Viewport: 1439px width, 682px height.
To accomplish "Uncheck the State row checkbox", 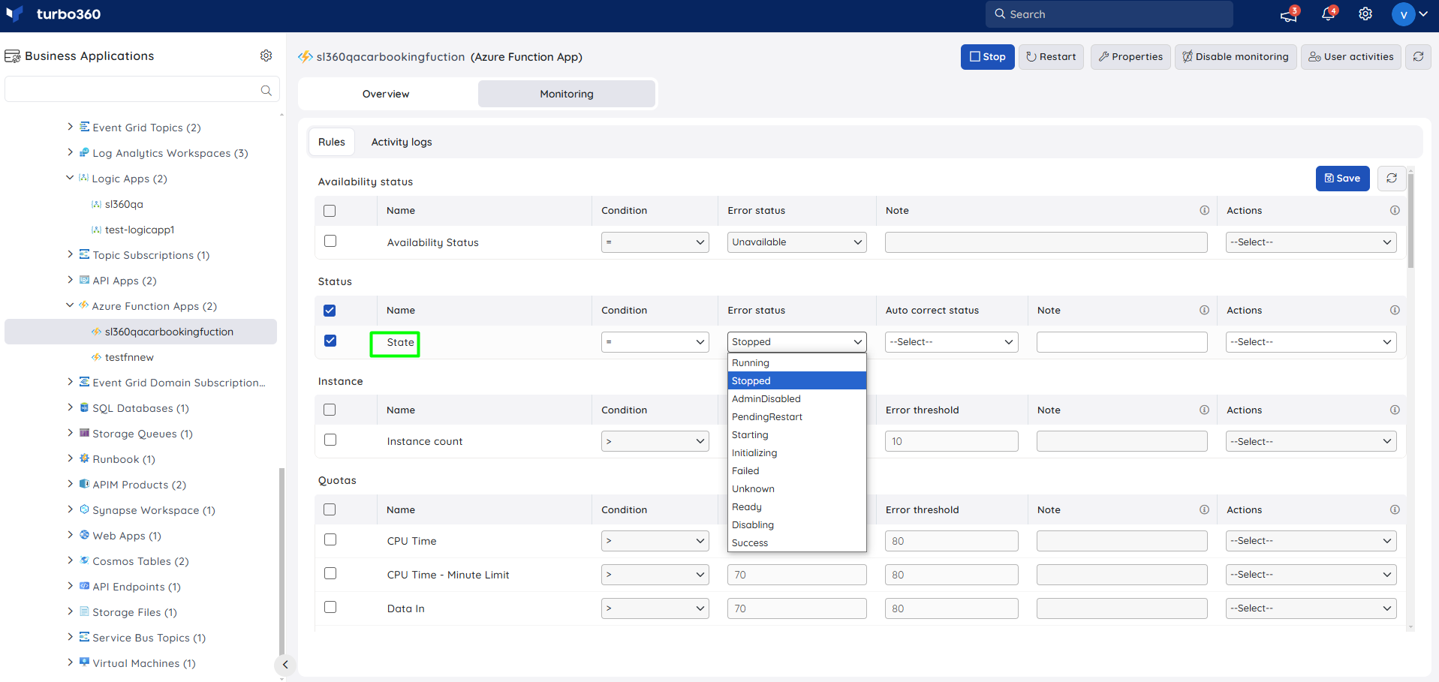I will pos(330,341).
